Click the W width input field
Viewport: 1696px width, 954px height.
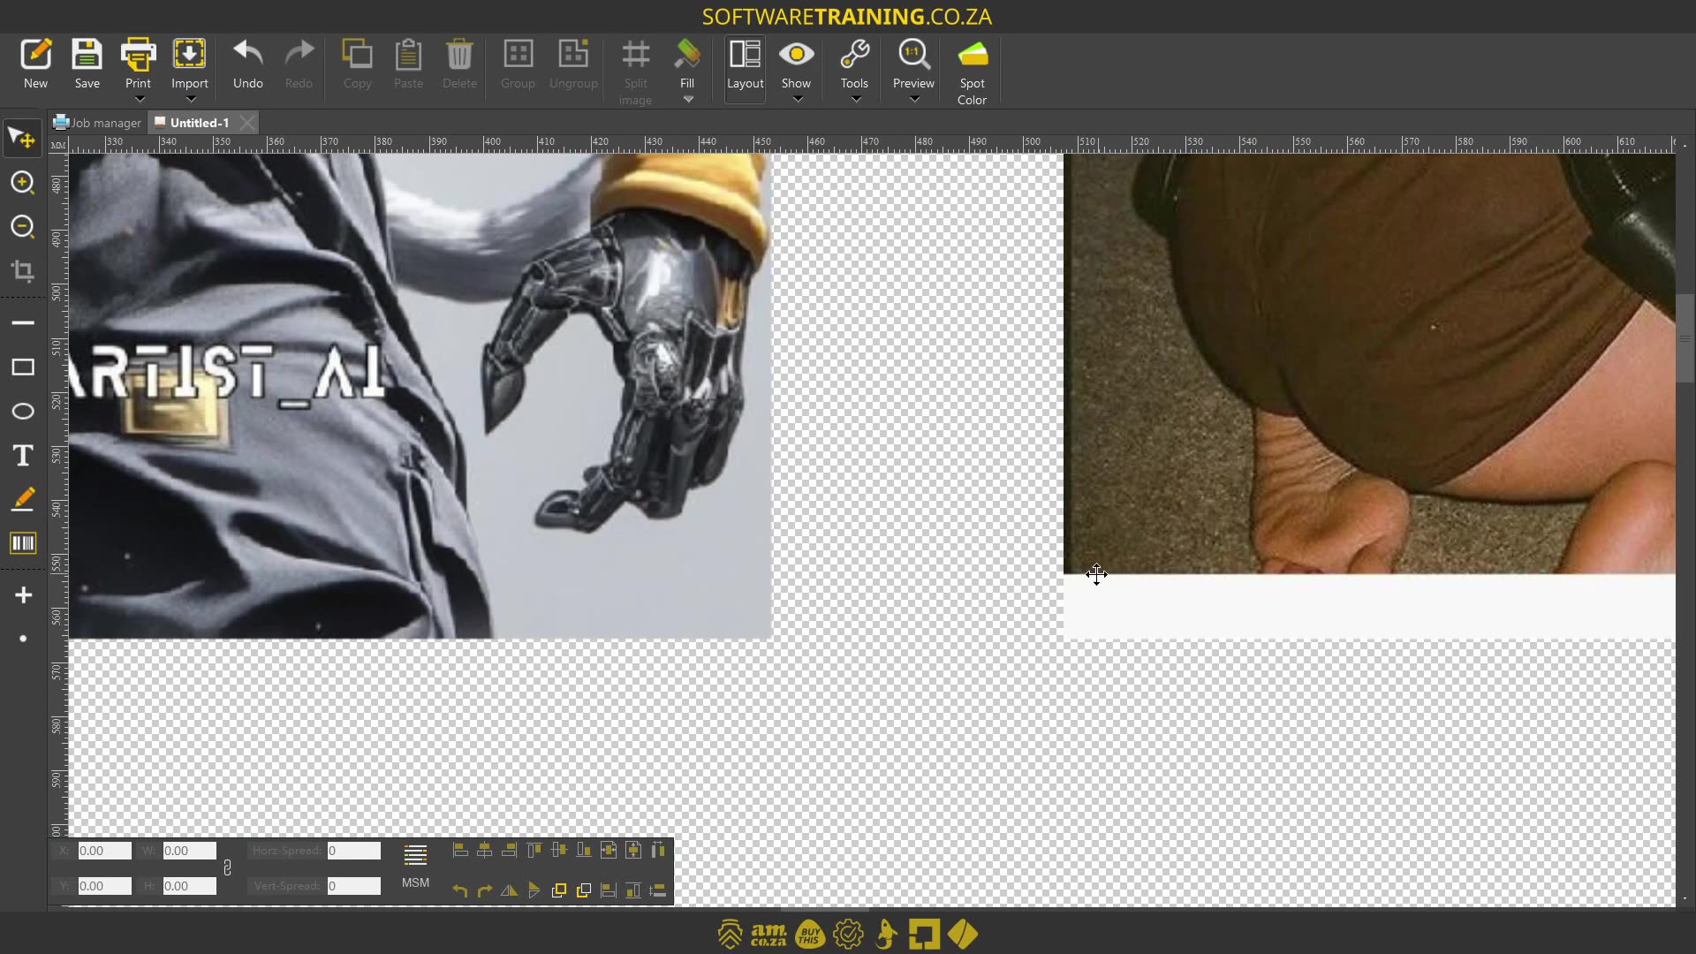tap(189, 851)
